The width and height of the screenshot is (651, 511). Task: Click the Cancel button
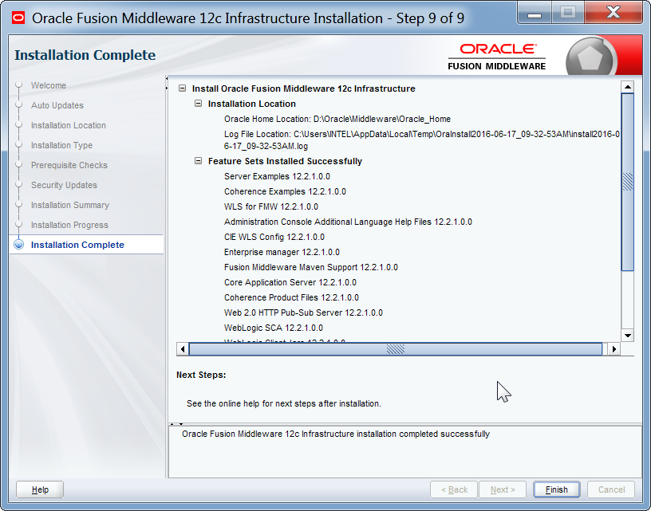[x=611, y=489]
